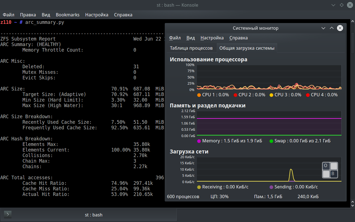Open System Monitor's Справка menu
The width and height of the screenshot is (355, 222).
coord(238,38)
